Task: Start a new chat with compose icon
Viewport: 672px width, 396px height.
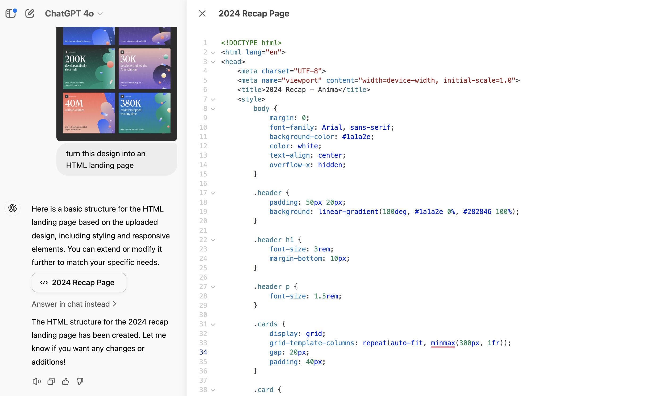Action: (x=30, y=13)
